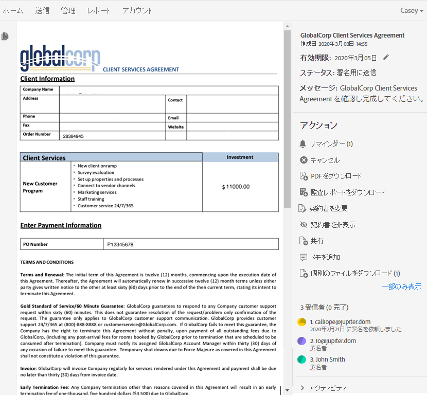427x395 pixels.
Task: Click the purple avatar of io@jupiter.dom
Action: pyautogui.click(x=302, y=341)
